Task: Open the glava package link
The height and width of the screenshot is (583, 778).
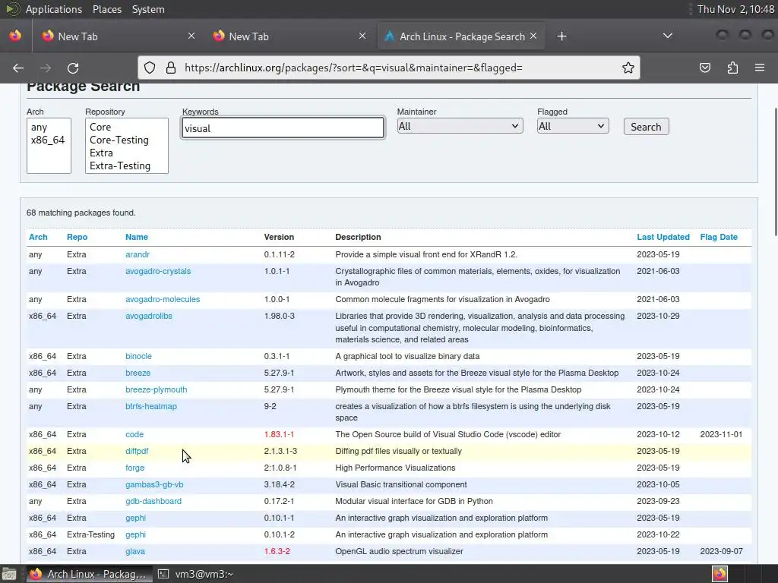Action: [x=135, y=551]
